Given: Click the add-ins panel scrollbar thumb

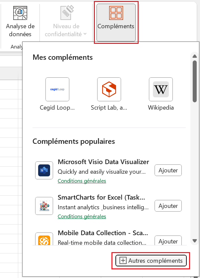Looking at the screenshot, I should pos(195,81).
